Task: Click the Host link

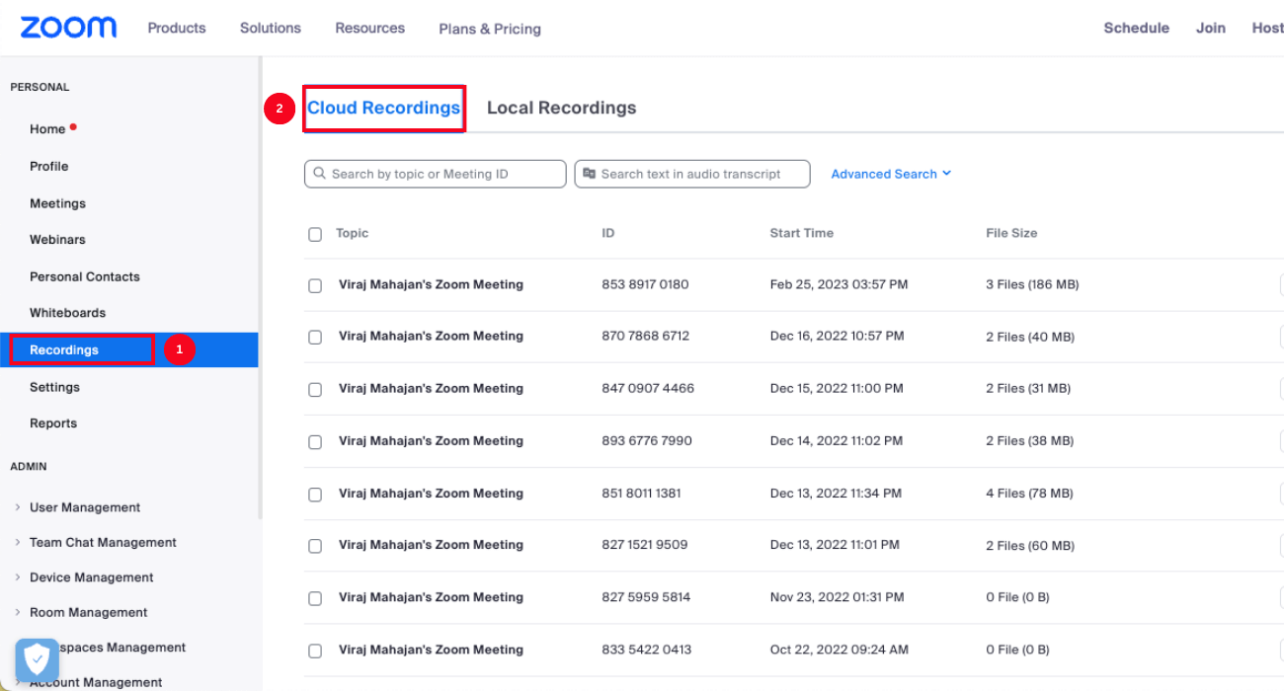Action: pos(1267,28)
